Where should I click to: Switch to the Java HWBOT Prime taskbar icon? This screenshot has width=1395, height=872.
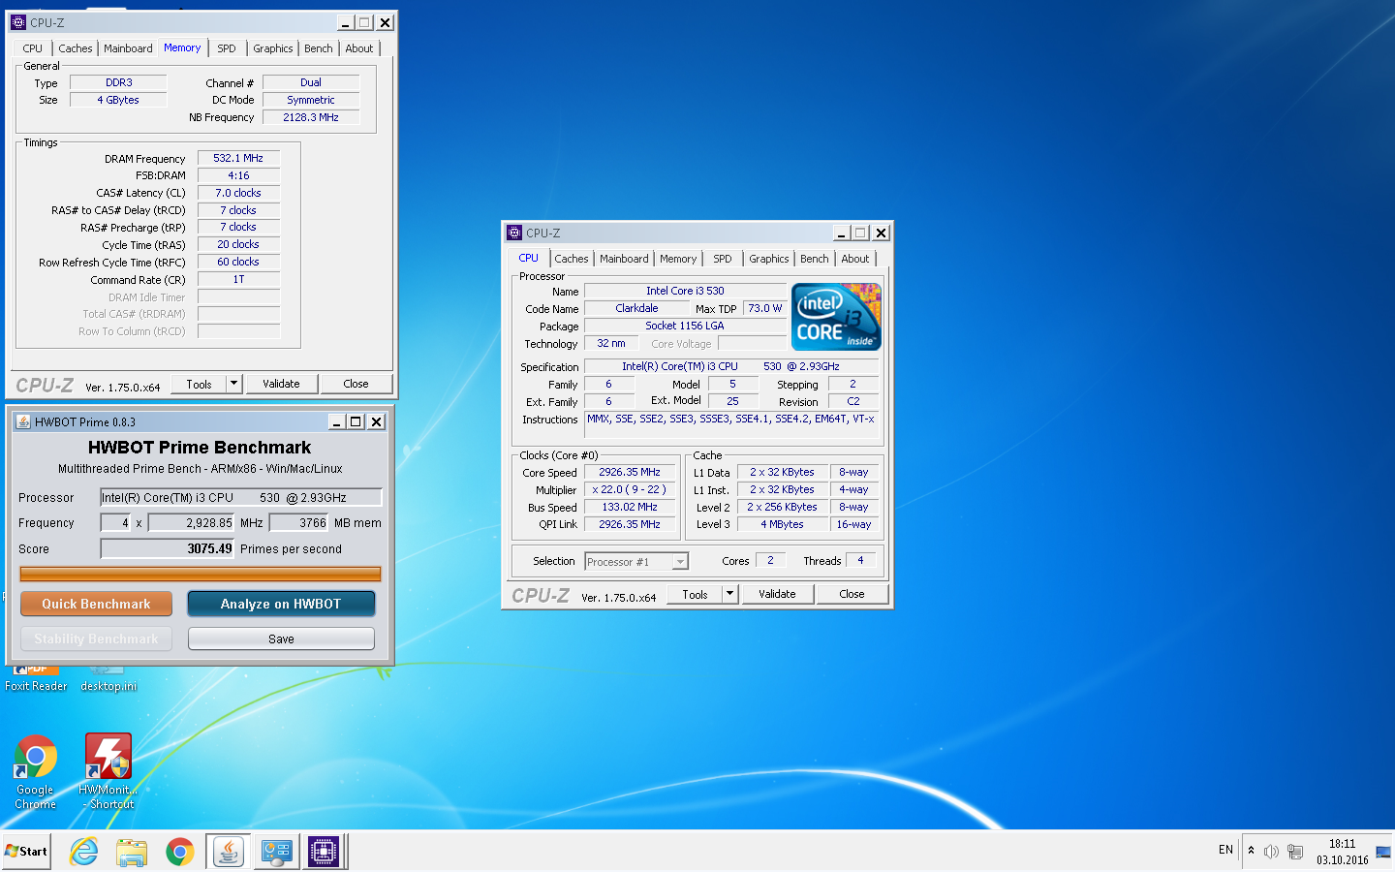click(x=229, y=852)
